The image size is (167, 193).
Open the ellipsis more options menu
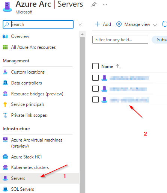click(105, 5)
